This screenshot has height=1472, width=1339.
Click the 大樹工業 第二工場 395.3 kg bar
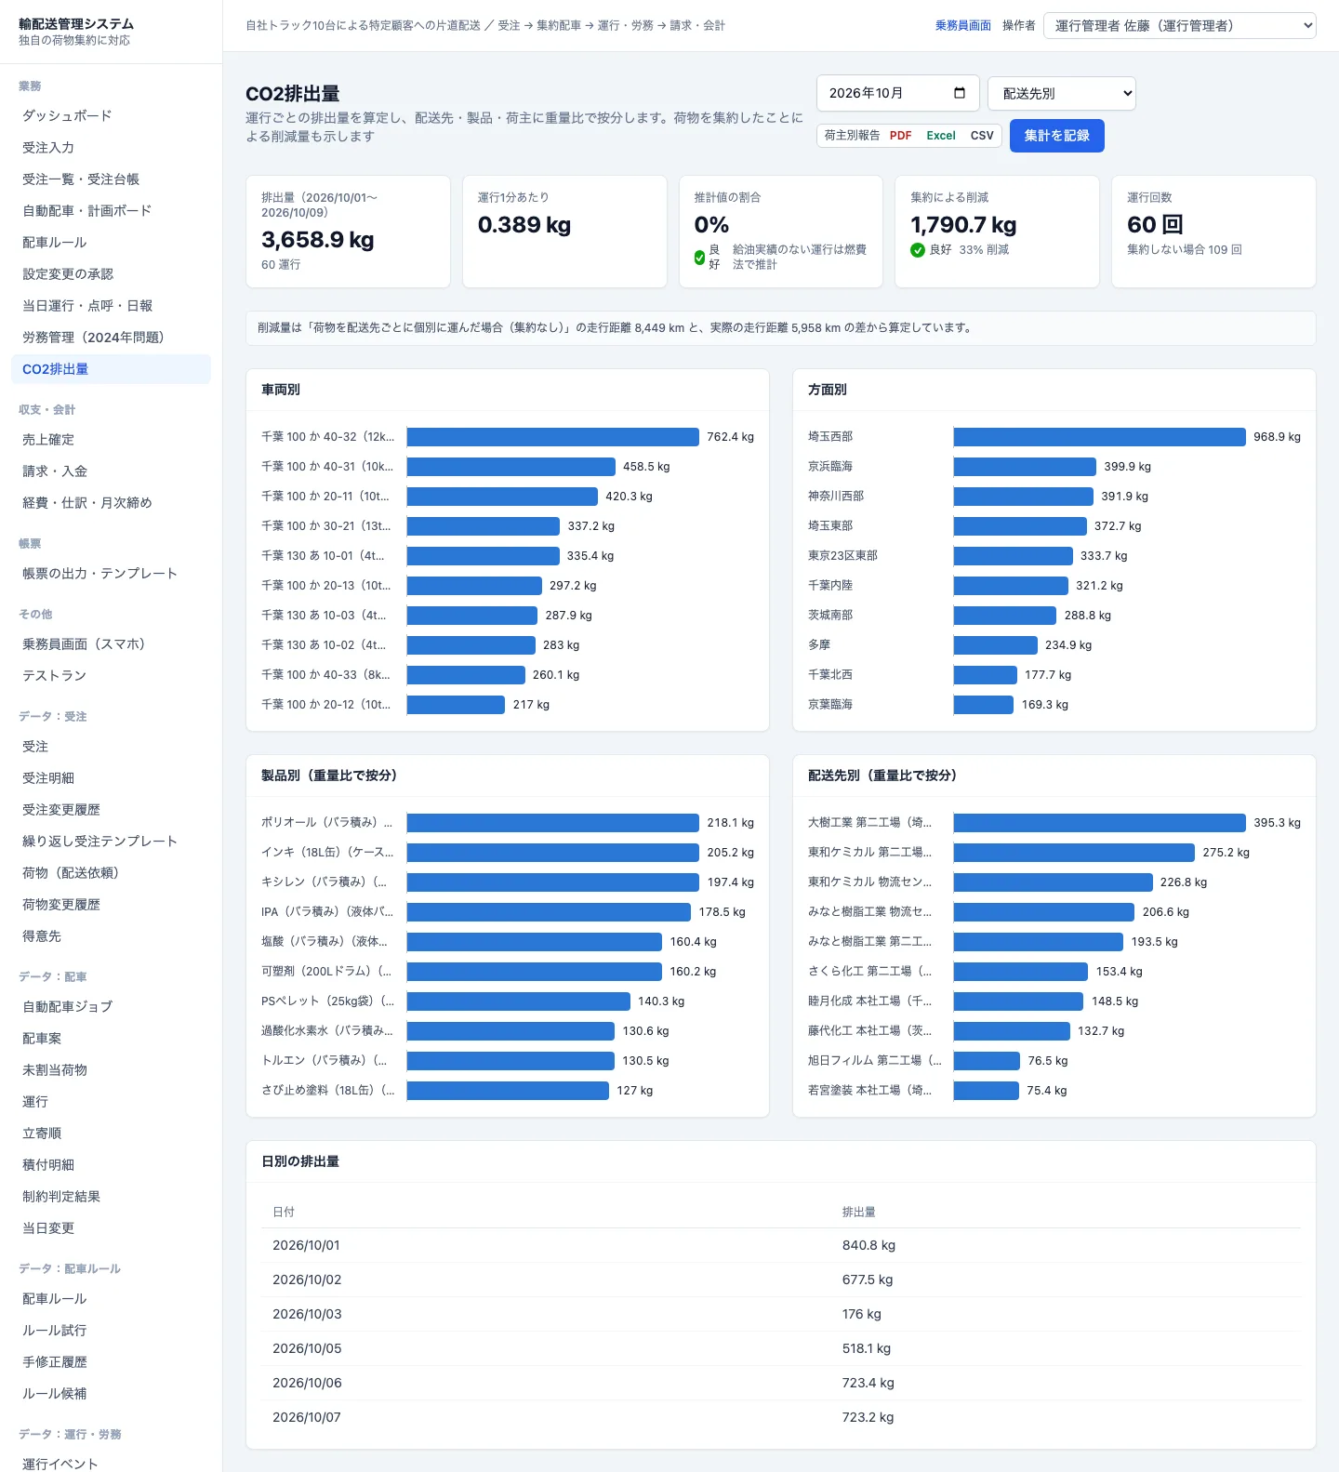click(x=1099, y=823)
